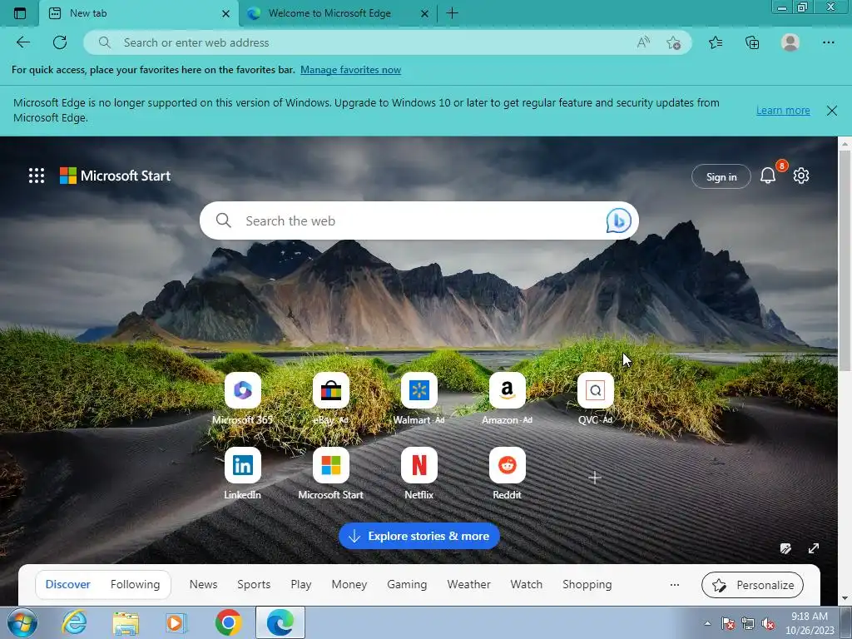
Task: Click the Personalize button
Action: pyautogui.click(x=752, y=585)
